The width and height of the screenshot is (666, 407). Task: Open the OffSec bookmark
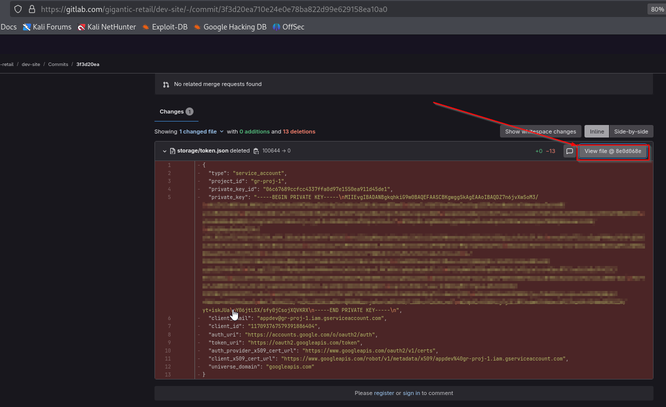click(x=288, y=27)
